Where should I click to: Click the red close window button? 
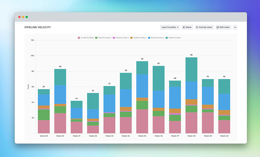[x=19, y=17]
